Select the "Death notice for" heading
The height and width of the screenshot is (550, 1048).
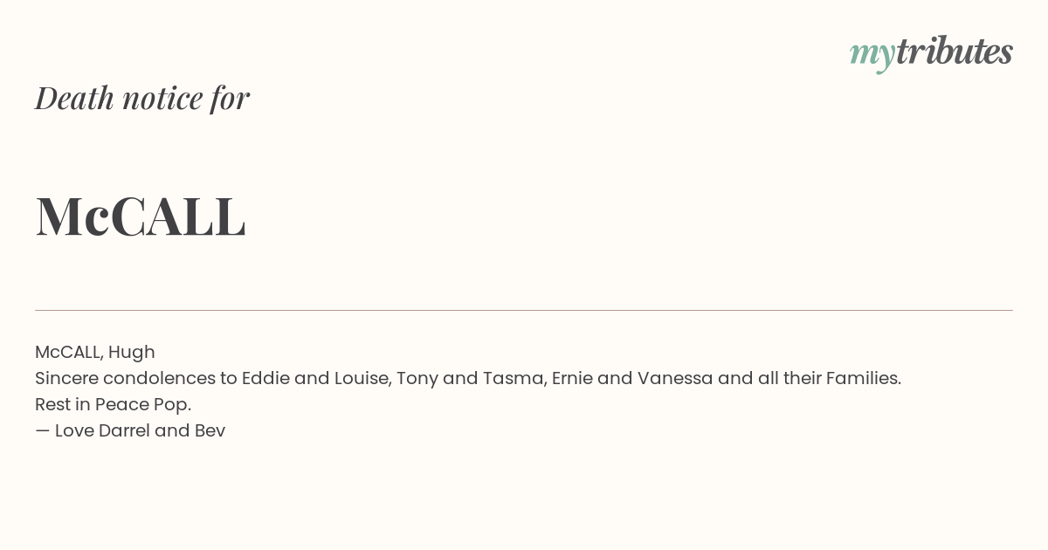click(x=142, y=98)
